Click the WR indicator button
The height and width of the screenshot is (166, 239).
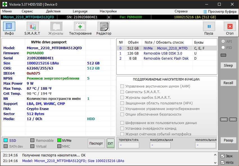[224, 120]
